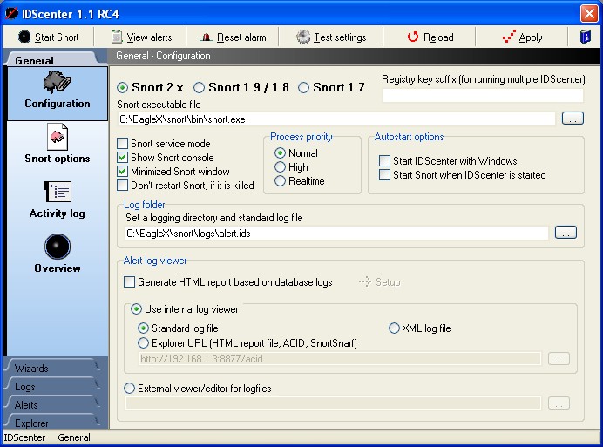This screenshot has height=447, width=603.
Task: Open the Activity log sidebar icon
Action: (x=58, y=192)
